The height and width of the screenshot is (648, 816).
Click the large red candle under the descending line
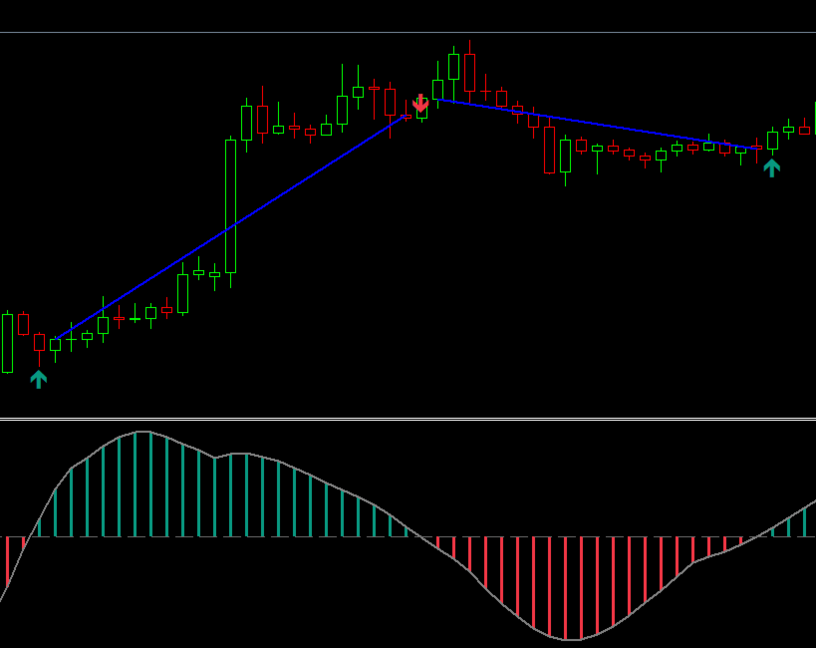click(550, 150)
